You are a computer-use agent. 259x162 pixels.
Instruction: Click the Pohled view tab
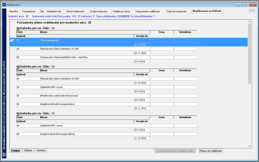[x=15, y=150]
